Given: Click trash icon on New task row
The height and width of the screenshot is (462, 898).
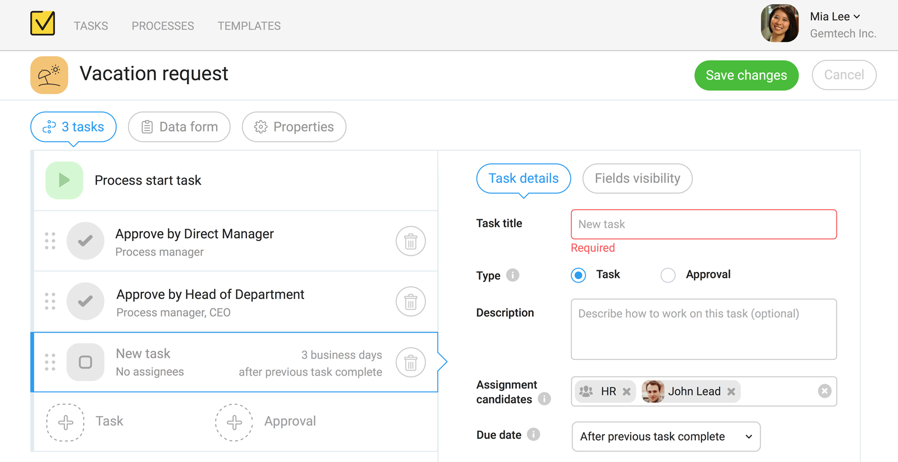Looking at the screenshot, I should tap(410, 363).
